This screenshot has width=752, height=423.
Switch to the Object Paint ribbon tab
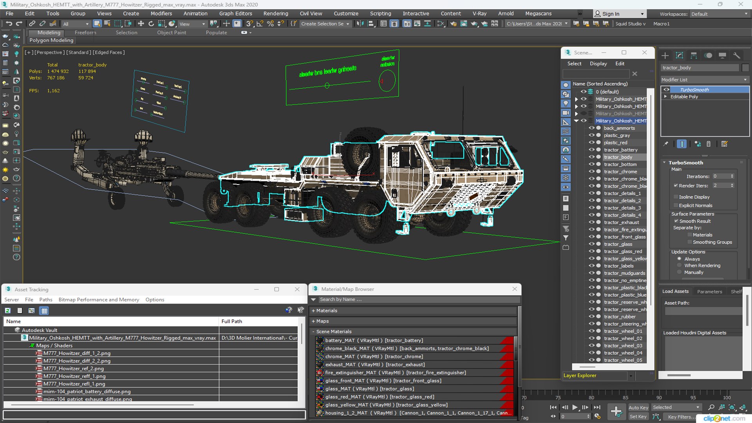point(172,33)
